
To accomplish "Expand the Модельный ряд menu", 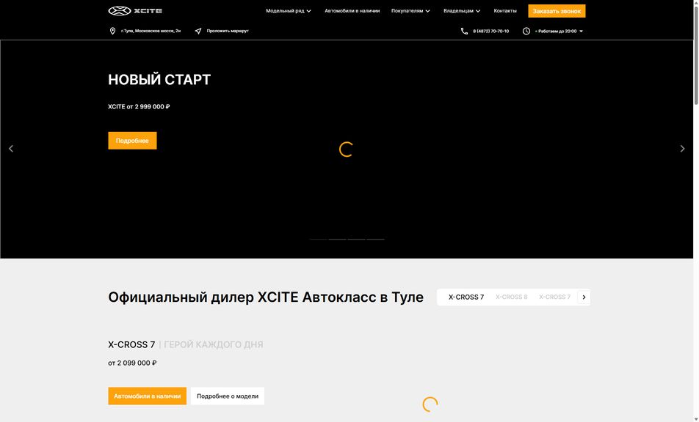I will click(289, 11).
